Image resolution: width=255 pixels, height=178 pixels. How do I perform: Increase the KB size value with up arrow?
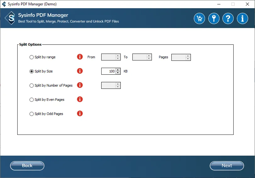[x=118, y=70]
